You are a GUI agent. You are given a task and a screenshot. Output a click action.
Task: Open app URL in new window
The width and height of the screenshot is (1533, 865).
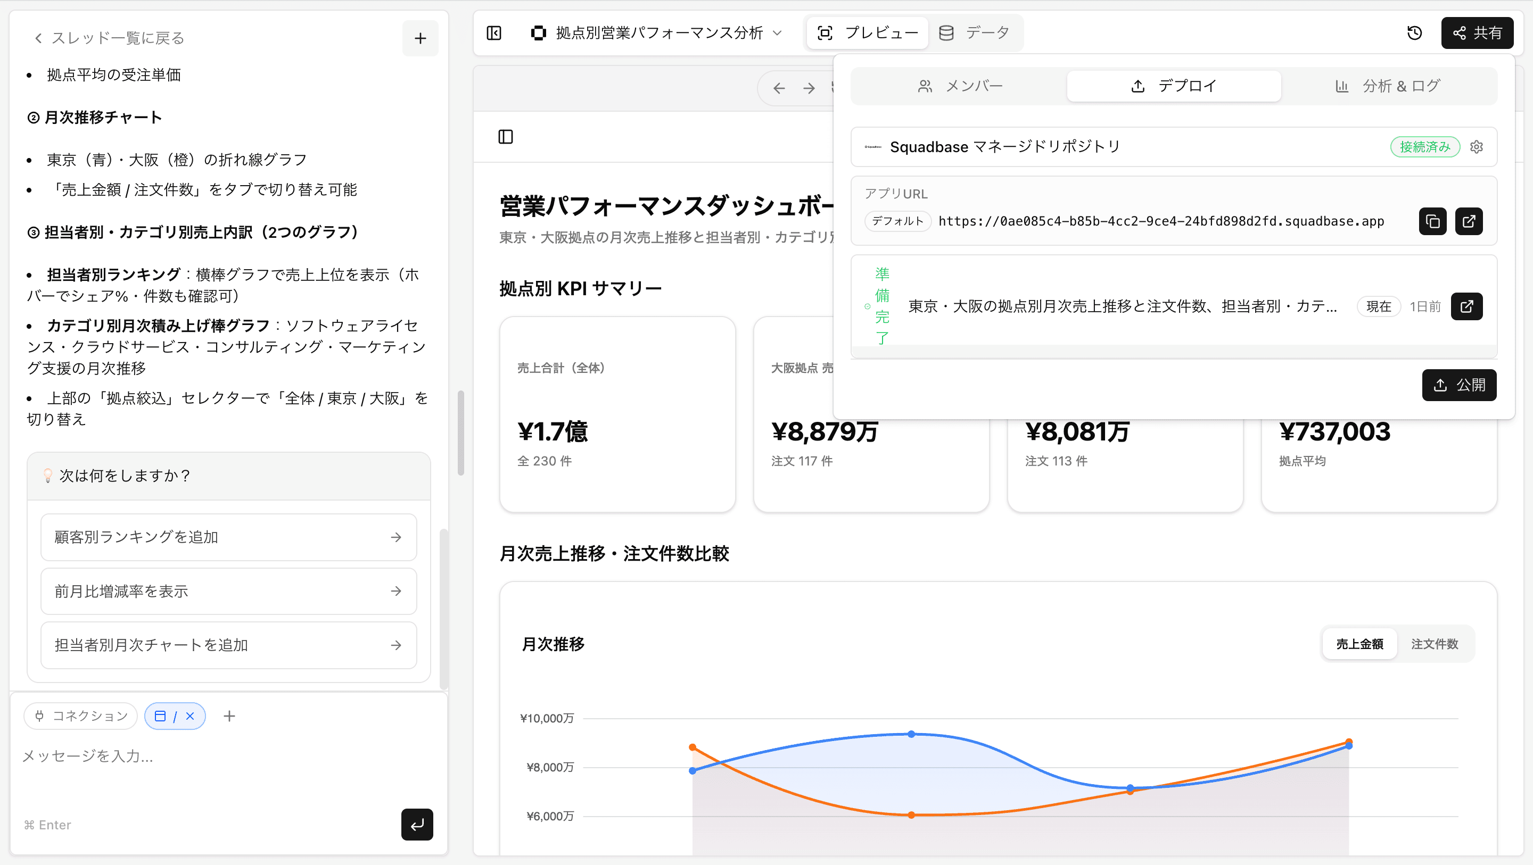pos(1469,221)
